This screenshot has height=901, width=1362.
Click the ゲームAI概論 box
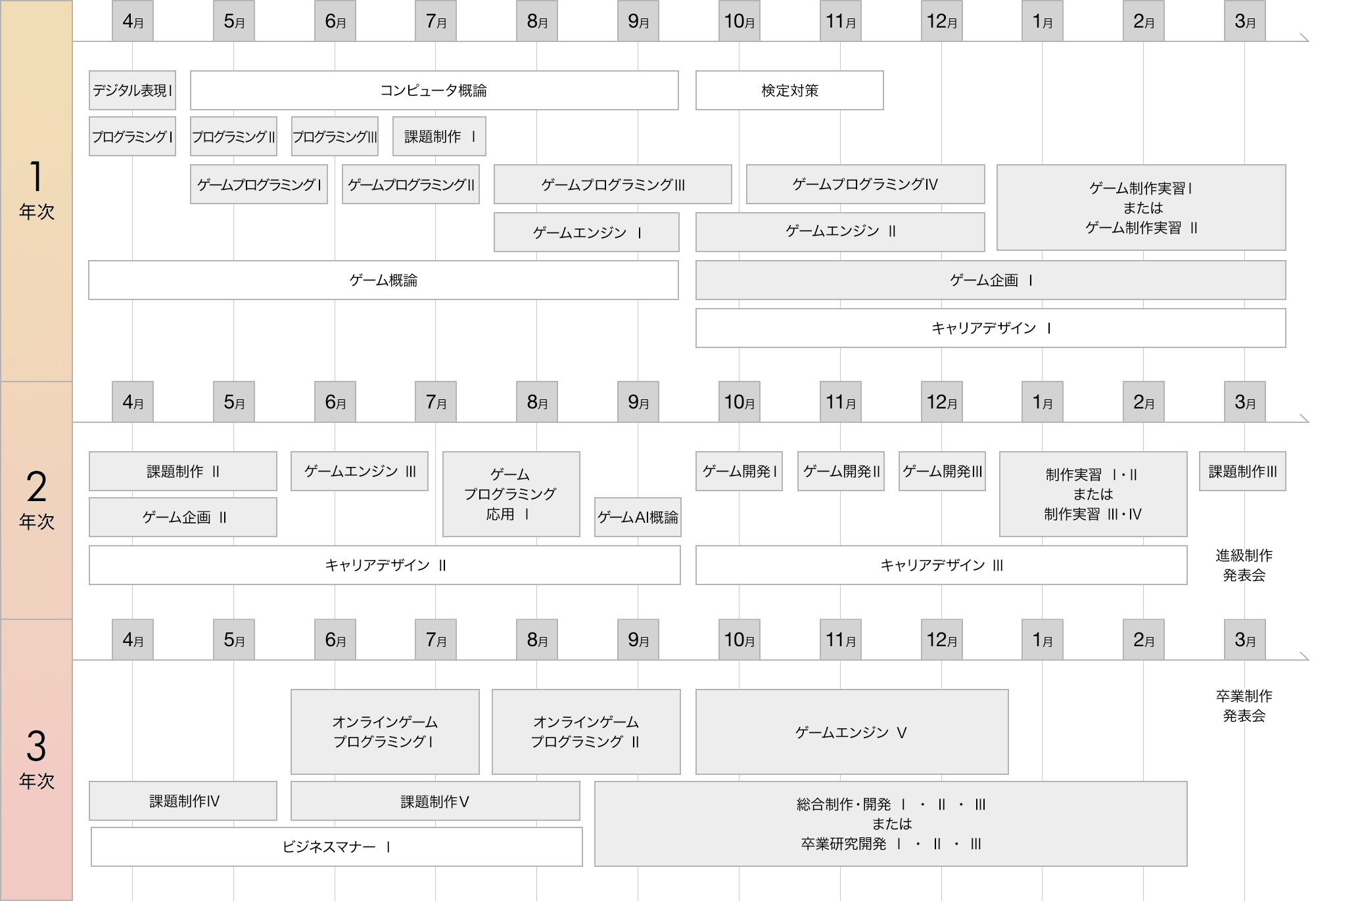pos(638,517)
